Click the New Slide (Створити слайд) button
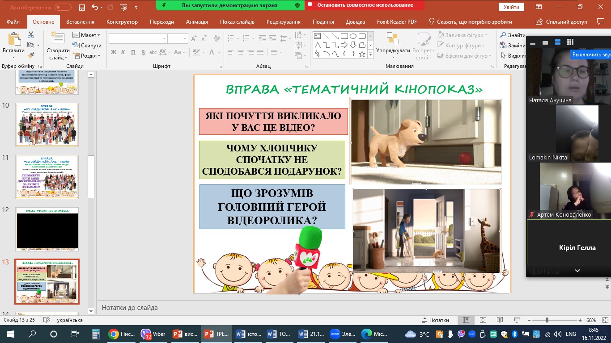This screenshot has width=611, height=343. coord(58,46)
